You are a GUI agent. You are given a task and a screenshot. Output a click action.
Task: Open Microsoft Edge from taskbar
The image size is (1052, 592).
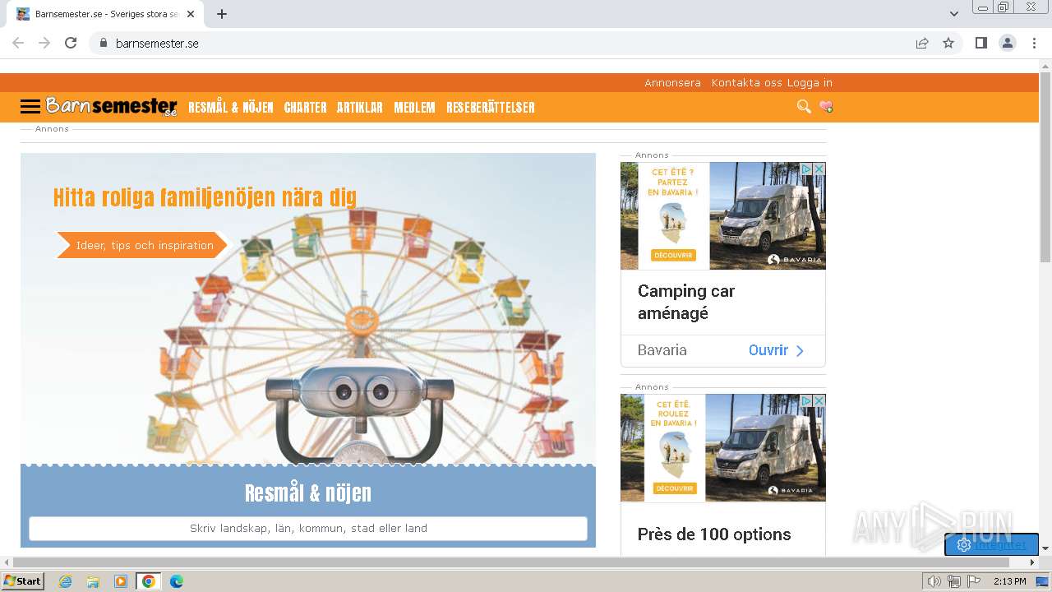177,581
